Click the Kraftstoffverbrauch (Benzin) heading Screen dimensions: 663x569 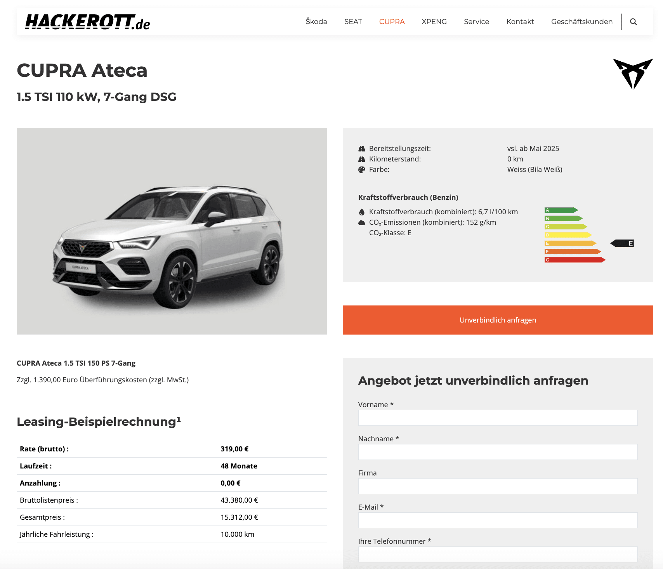408,198
